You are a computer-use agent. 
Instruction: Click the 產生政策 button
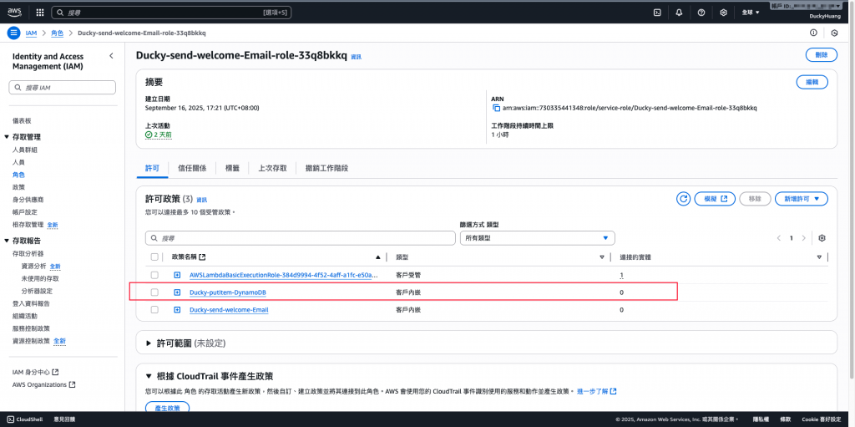(x=167, y=408)
